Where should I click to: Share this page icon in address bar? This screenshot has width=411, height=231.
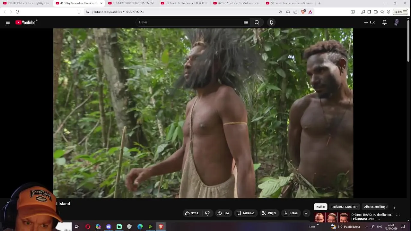coord(295,12)
